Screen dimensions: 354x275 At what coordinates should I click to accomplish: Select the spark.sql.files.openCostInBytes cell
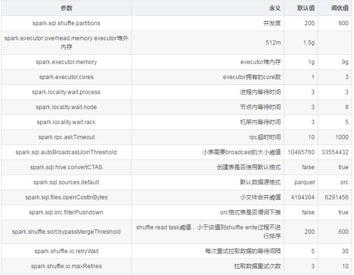(x=66, y=197)
